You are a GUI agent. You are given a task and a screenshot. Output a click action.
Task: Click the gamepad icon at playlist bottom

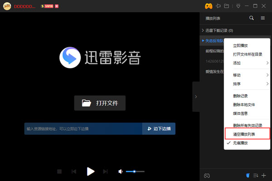(207, 176)
